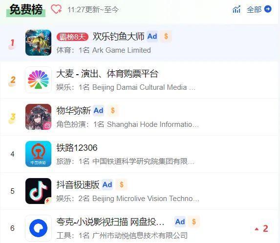Click the 霸榜8天 red badge
The height and width of the screenshot is (243, 280).
point(72,37)
